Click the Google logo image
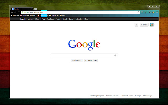This screenshot has width=168, height=105. click(84, 45)
